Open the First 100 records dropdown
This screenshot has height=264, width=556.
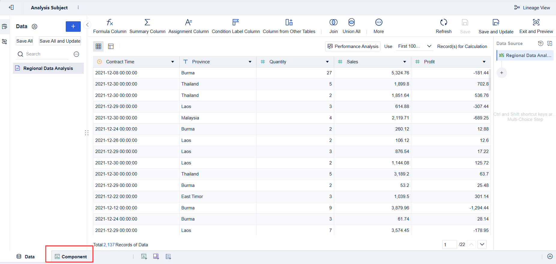point(414,46)
